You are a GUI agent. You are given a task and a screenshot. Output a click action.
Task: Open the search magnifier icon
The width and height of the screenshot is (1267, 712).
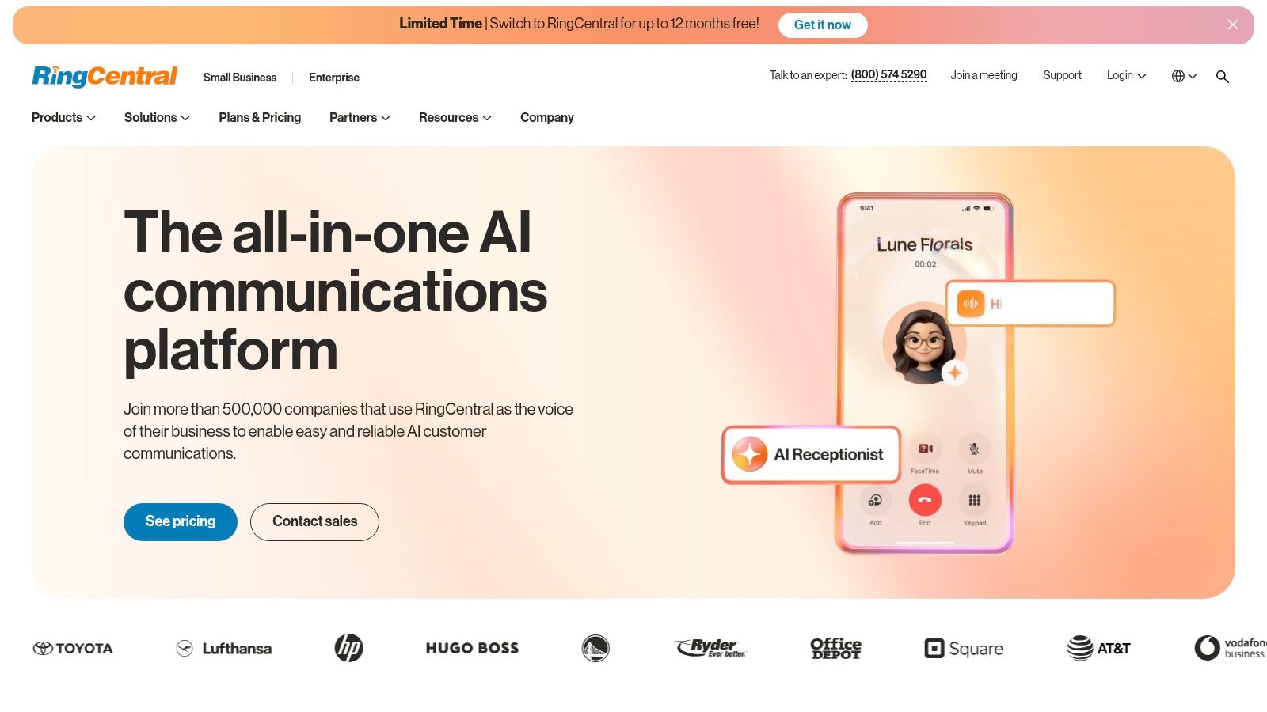[1223, 77]
